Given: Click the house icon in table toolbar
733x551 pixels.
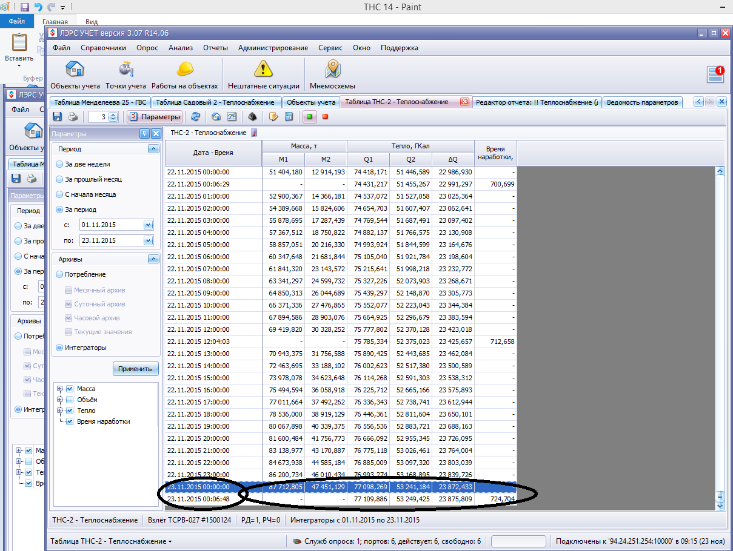Looking at the screenshot, I should click(x=216, y=117).
